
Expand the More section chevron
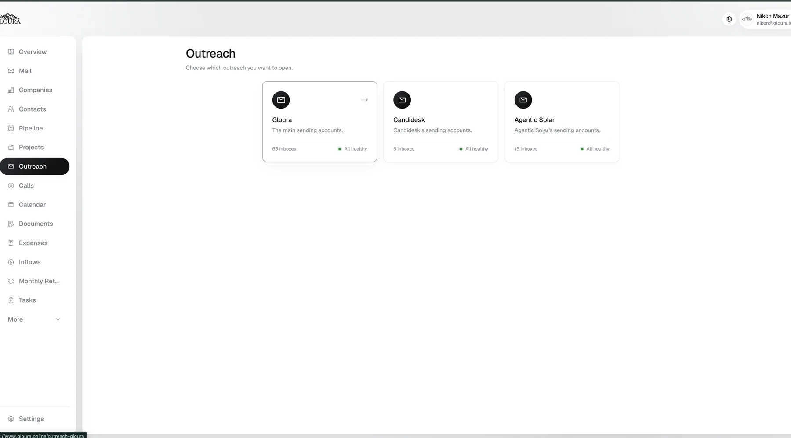point(58,319)
